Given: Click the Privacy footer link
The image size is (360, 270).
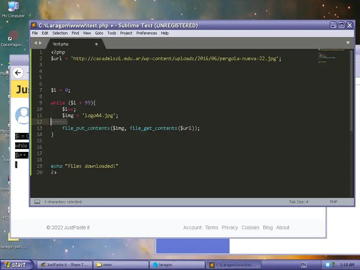Looking at the screenshot, I should [230, 227].
